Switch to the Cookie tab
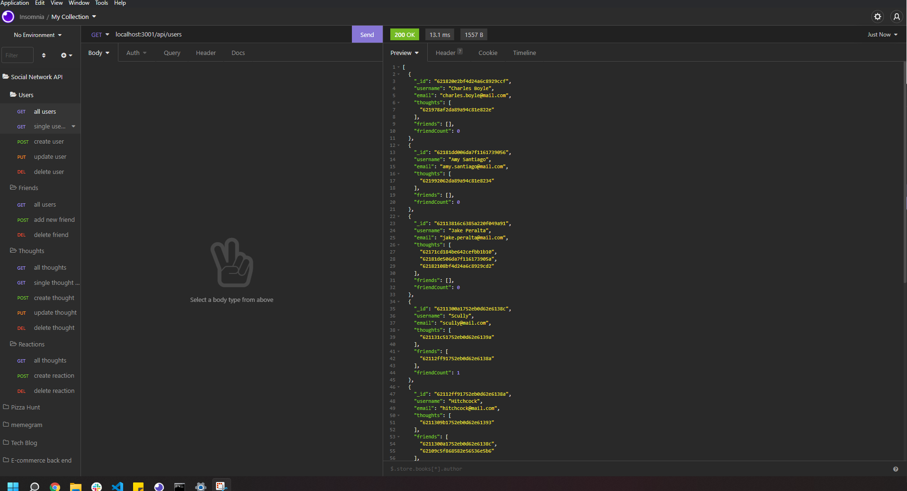Viewport: 907px width, 491px height. pos(487,53)
